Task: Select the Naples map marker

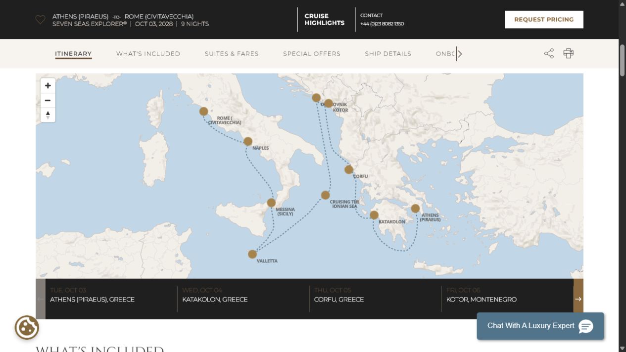Action: [x=248, y=141]
